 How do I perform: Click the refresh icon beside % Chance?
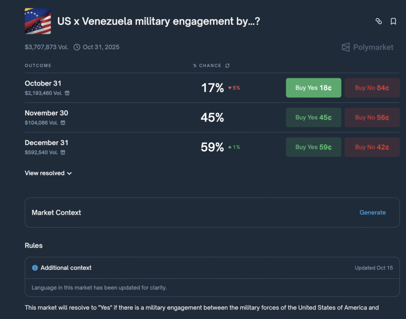pyautogui.click(x=227, y=66)
